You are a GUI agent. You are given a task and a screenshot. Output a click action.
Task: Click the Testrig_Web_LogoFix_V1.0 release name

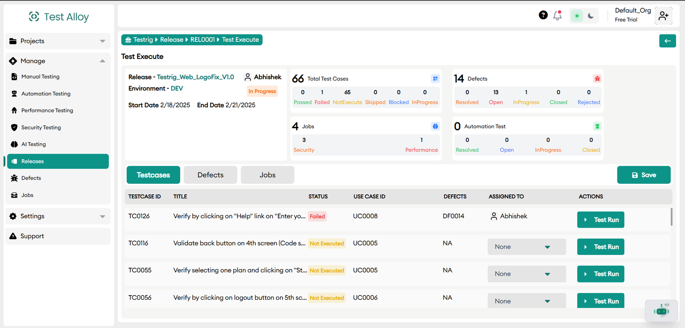195,77
